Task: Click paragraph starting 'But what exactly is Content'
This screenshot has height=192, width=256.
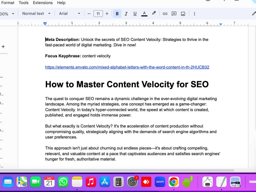Action: pos(131,132)
